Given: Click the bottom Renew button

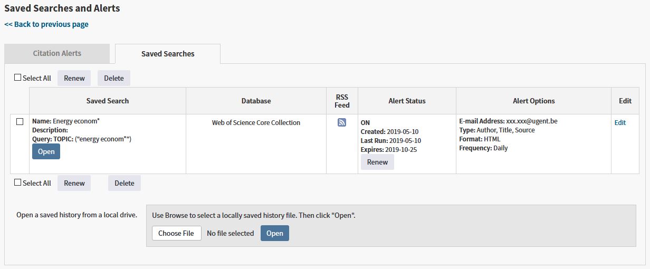Looking at the screenshot, I should tap(74, 183).
